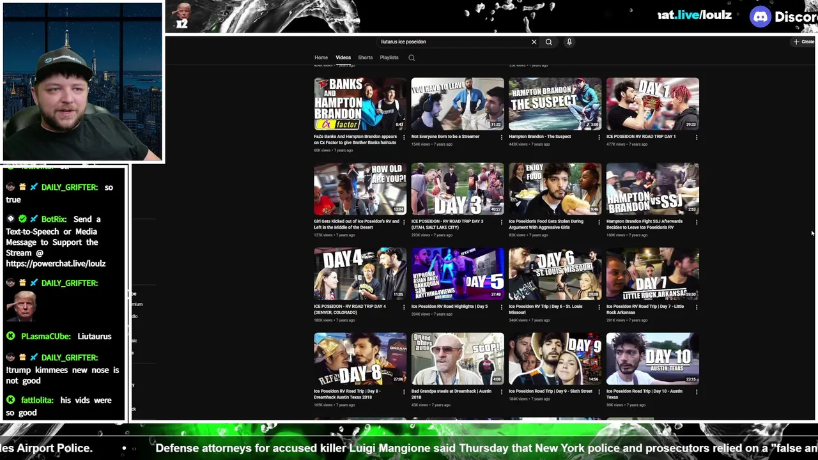Open options menu for FaZe Banks Cx Factor video

(x=404, y=137)
